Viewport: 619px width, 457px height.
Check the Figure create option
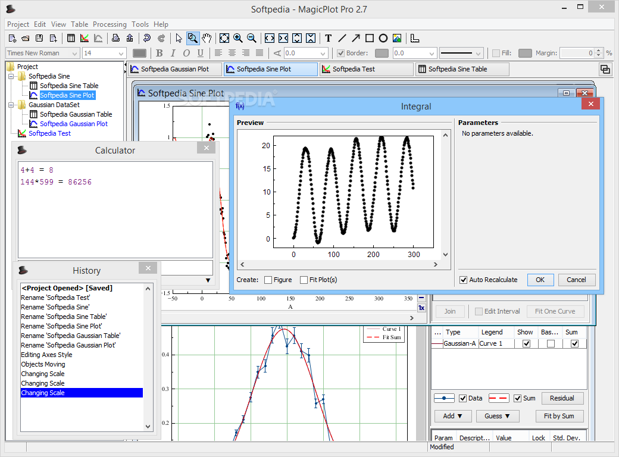[x=268, y=280]
